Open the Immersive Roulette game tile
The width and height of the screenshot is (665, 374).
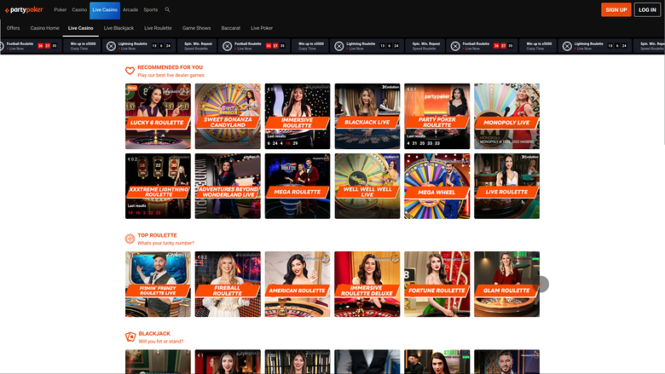click(x=298, y=116)
